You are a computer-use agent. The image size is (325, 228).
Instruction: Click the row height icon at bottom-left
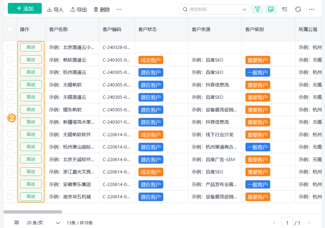tap(17, 223)
